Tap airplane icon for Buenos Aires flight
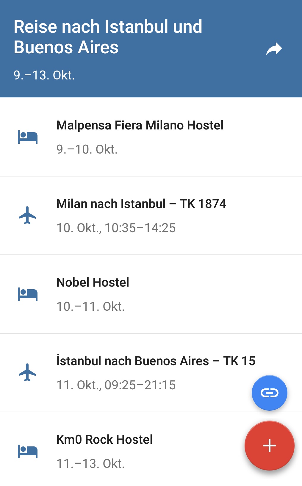The width and height of the screenshot is (302, 486). click(x=27, y=372)
